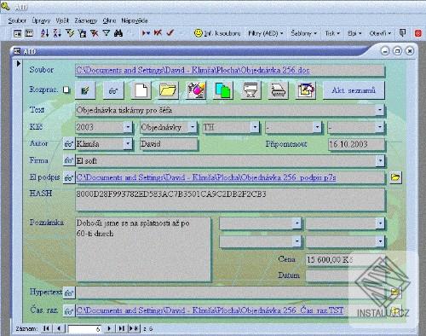The height and width of the screenshot is (336, 426).
Task: Click the delete record red icon
Action: pos(158,33)
